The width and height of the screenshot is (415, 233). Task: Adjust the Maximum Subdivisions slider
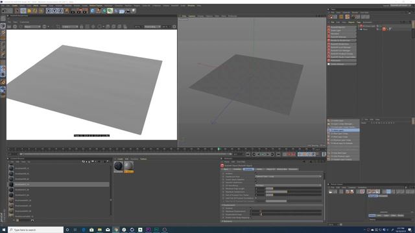294,192
